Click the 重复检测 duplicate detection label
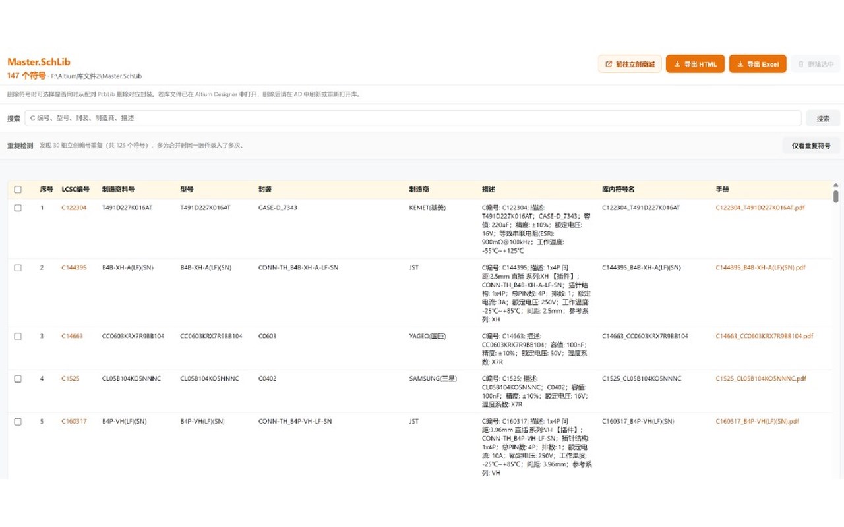 (x=20, y=146)
